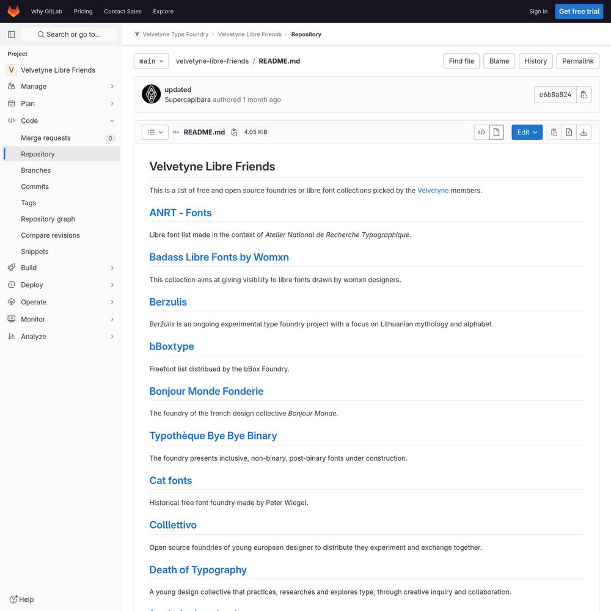Screen dimensions: 611x611
Task: Click the Get free trial button
Action: tap(579, 11)
